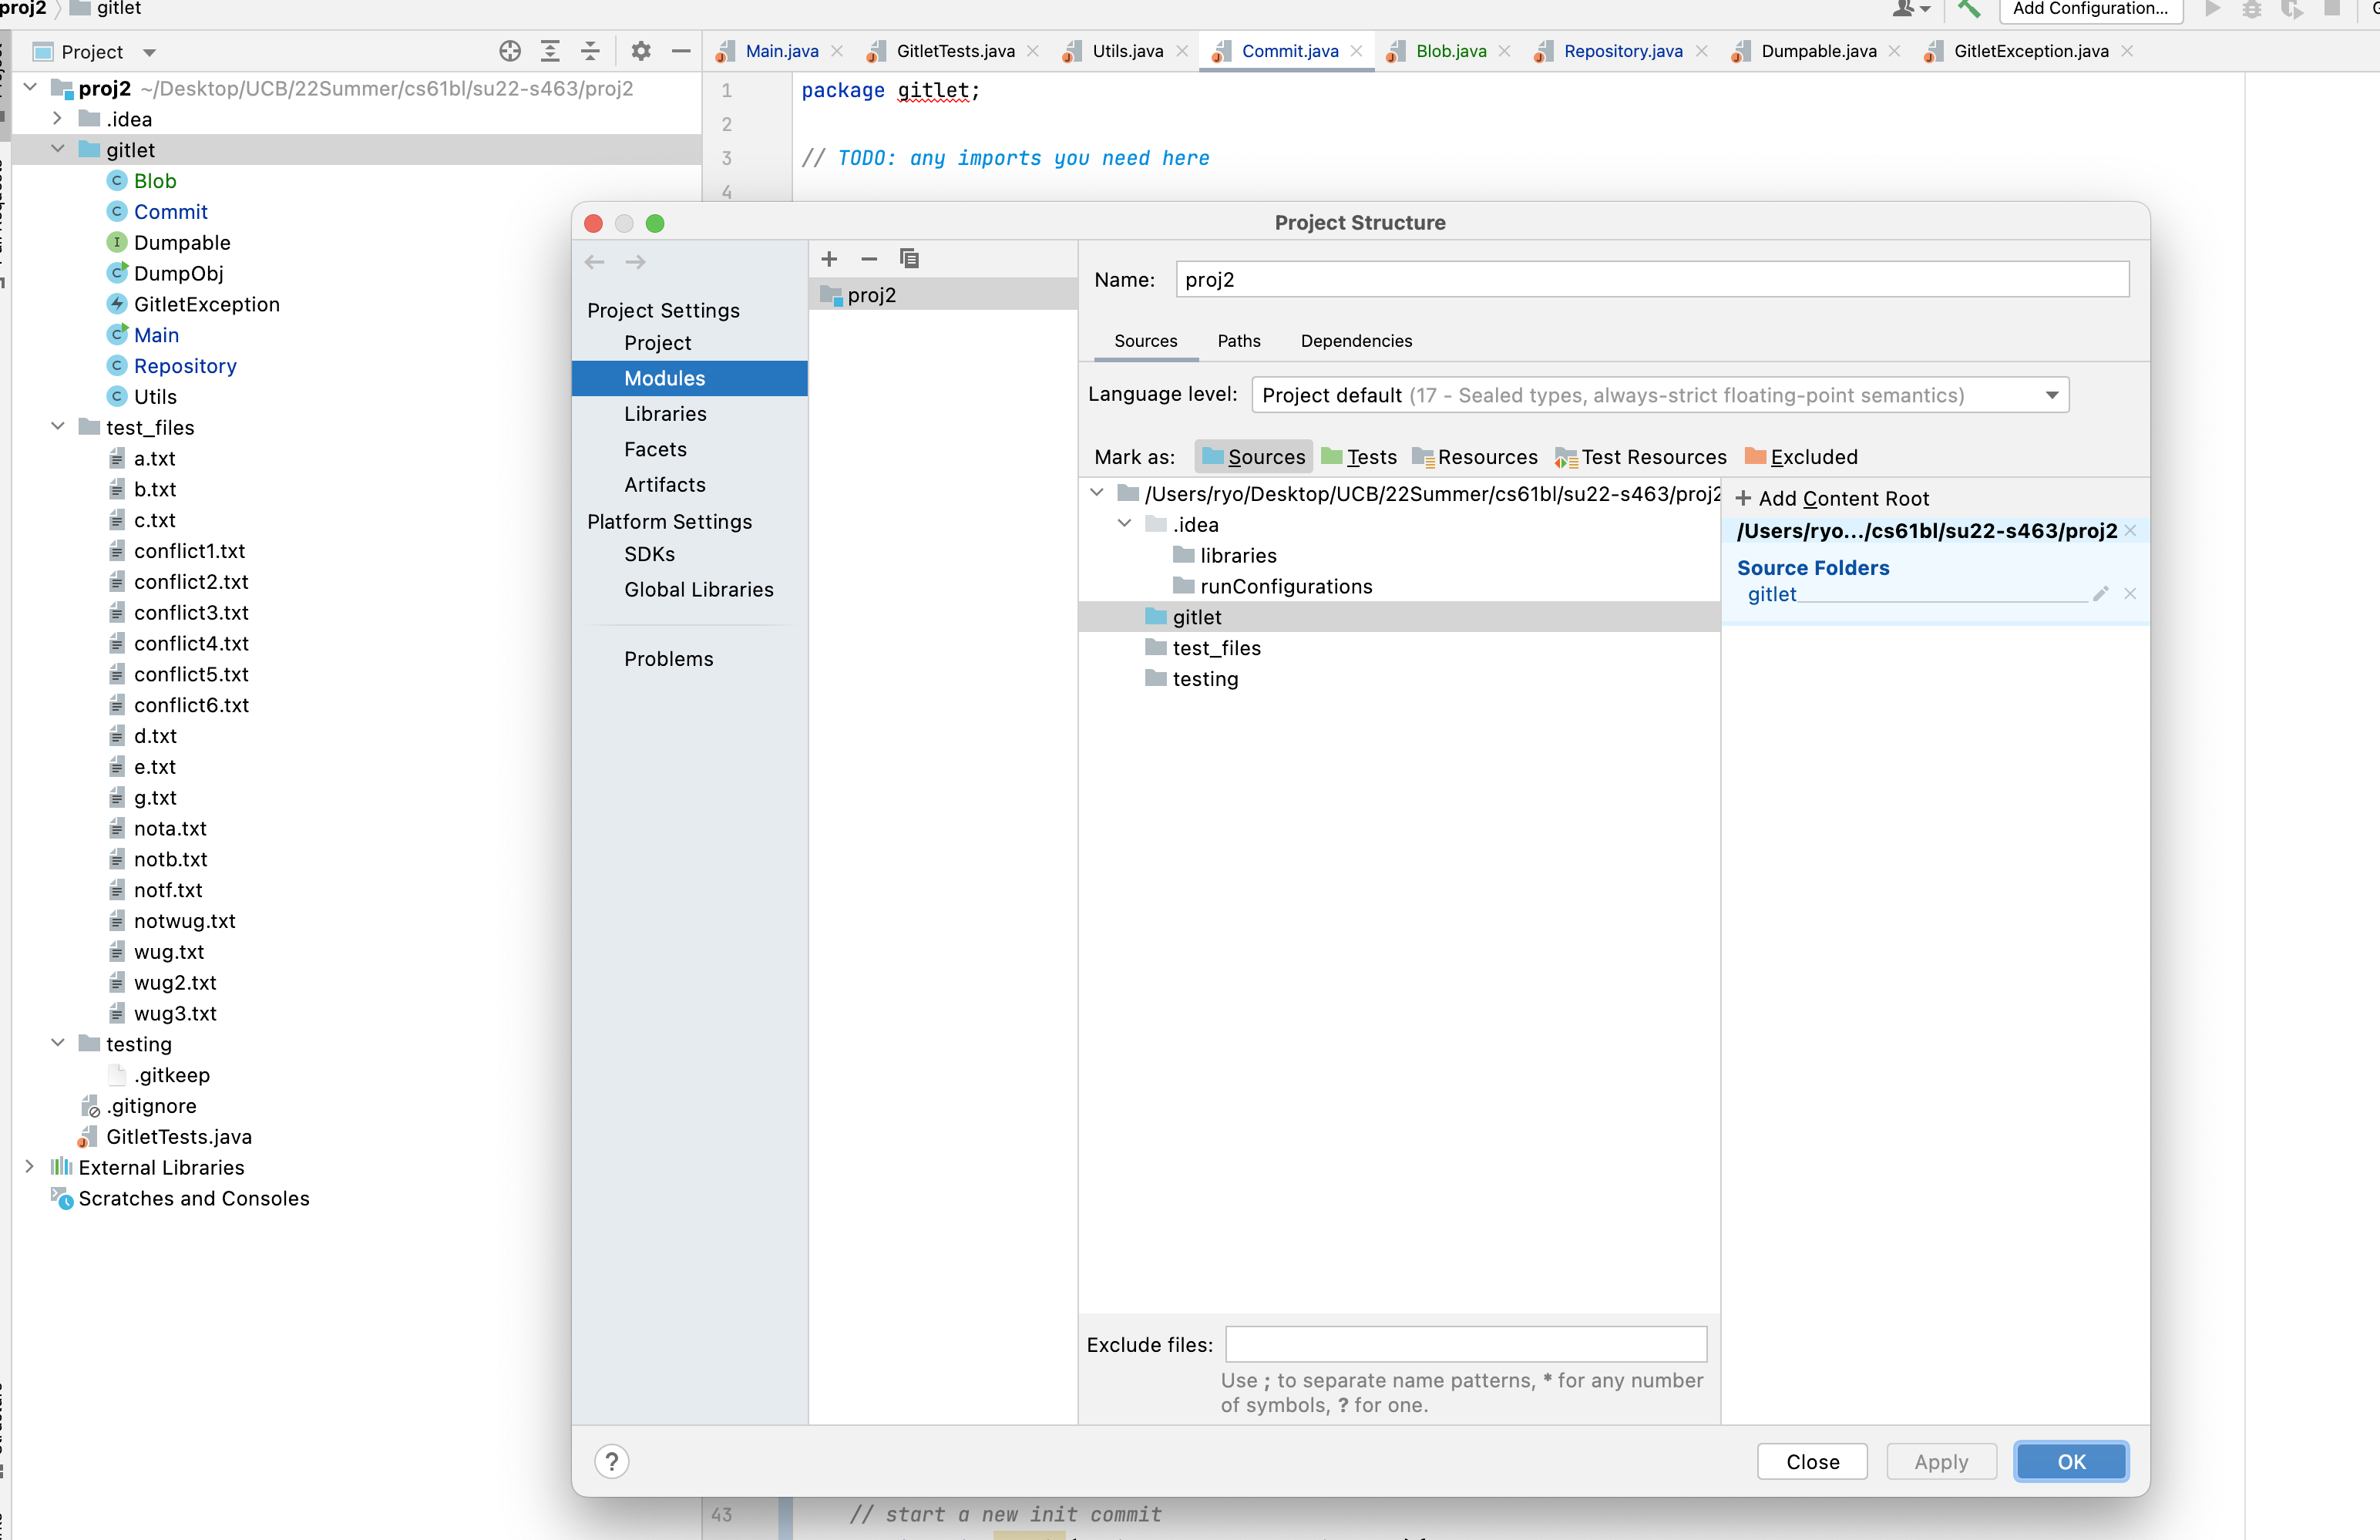The image size is (2380, 1540).
Task: Collapse the test_files folder in Project tree
Action: (x=58, y=427)
